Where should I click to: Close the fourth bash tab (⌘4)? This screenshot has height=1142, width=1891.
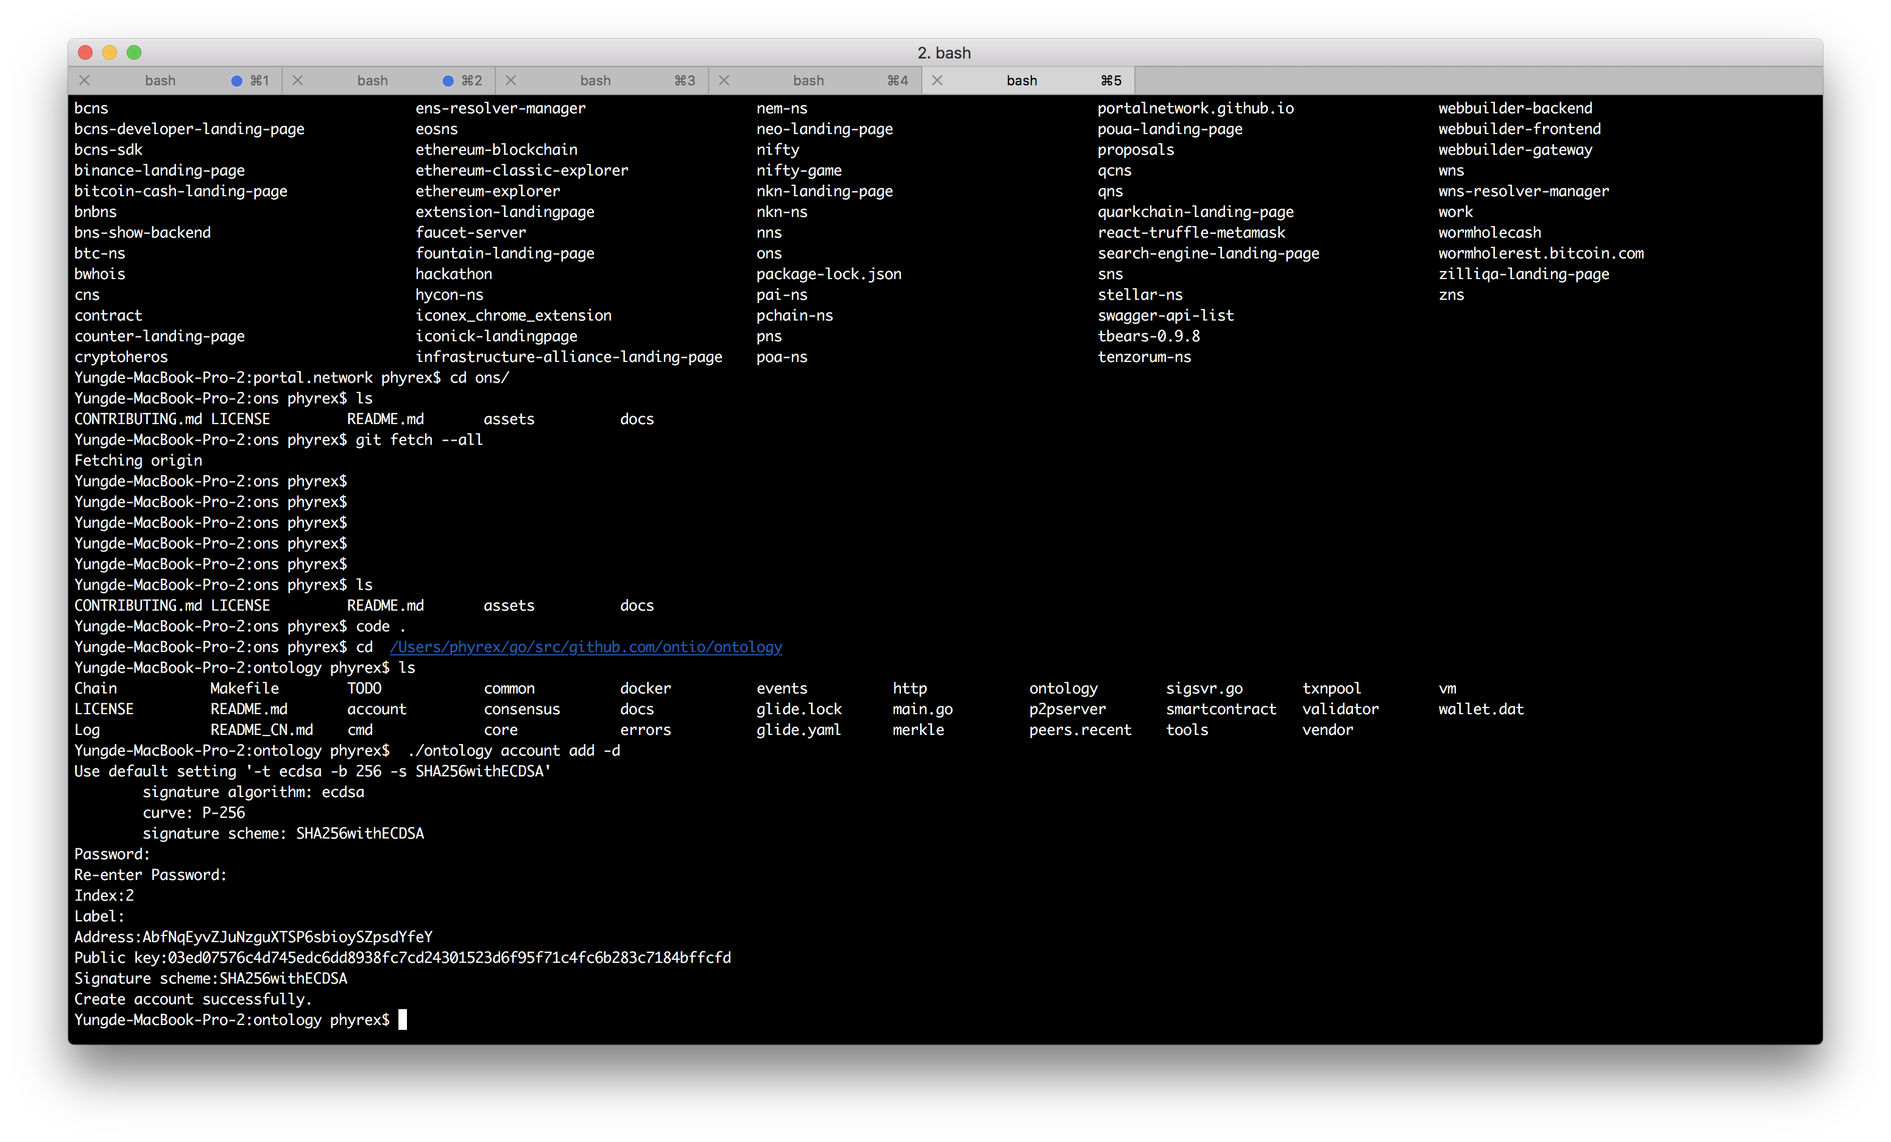click(x=724, y=80)
